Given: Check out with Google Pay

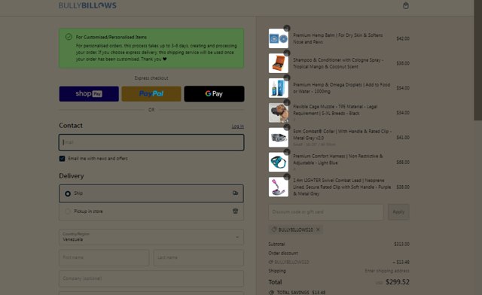Looking at the screenshot, I should [x=214, y=94].
